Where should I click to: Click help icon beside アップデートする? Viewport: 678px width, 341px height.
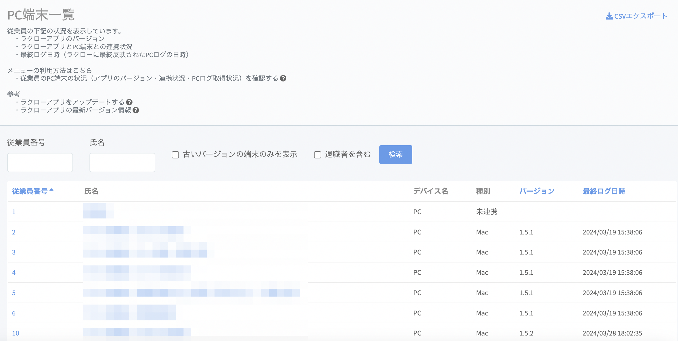(x=129, y=102)
